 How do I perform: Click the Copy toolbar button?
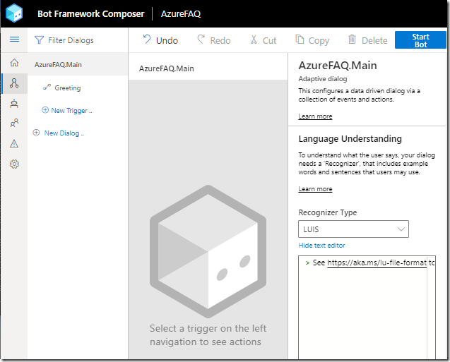(312, 40)
